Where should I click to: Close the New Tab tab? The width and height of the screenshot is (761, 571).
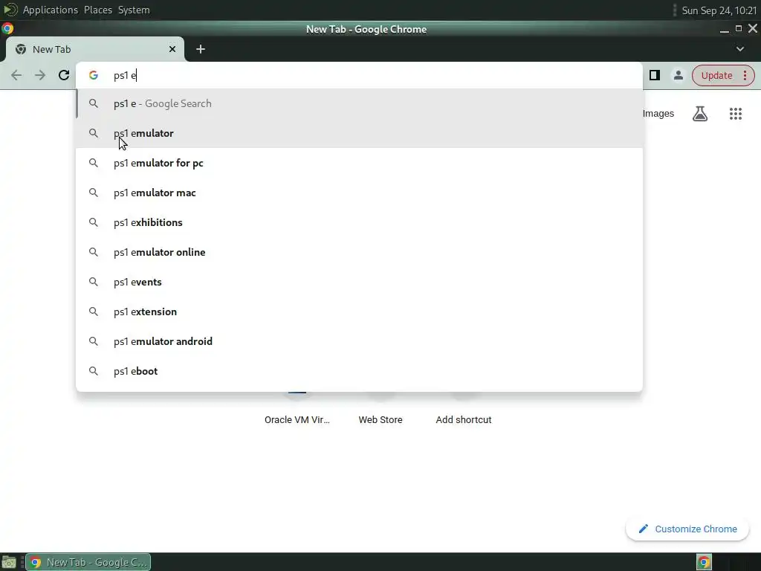172,49
